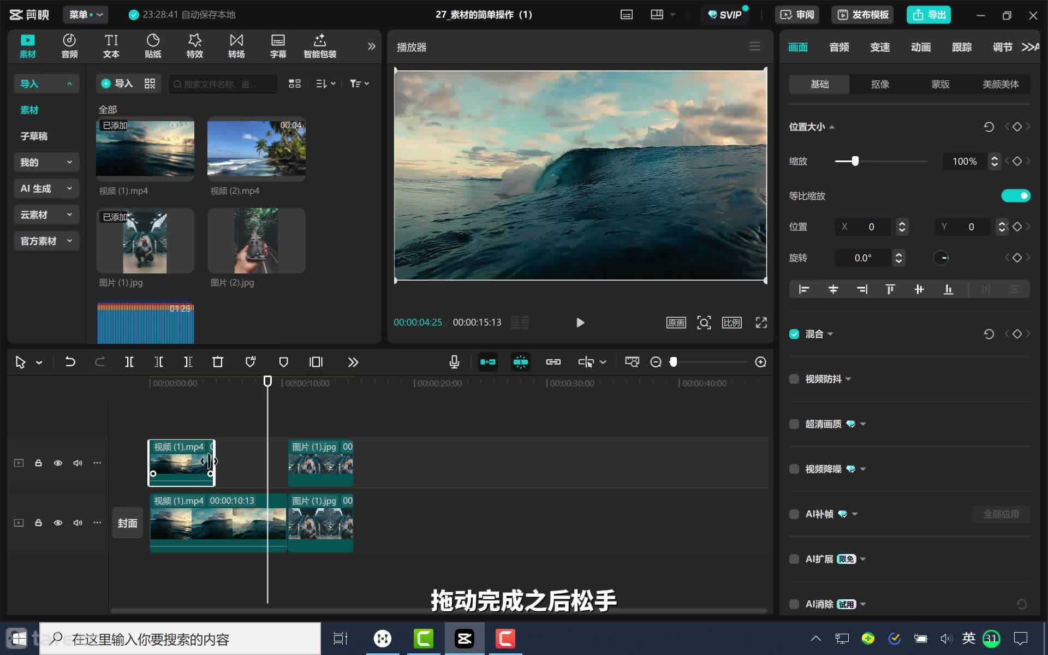Expand the 云素材 sidebar section

[x=46, y=215]
